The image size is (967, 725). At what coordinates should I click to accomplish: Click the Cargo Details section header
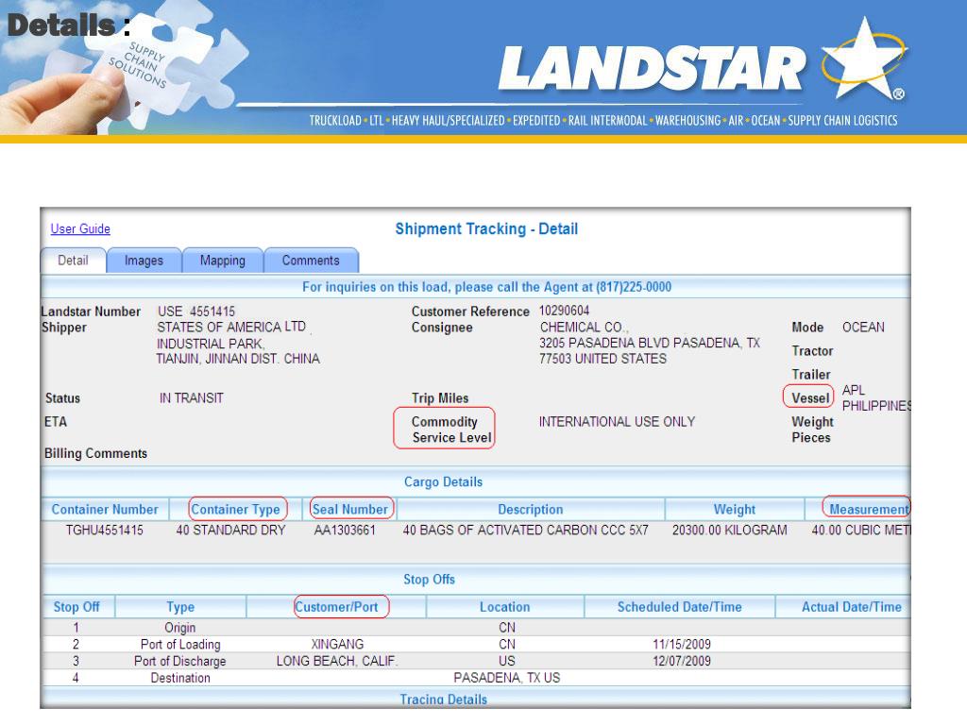click(444, 482)
